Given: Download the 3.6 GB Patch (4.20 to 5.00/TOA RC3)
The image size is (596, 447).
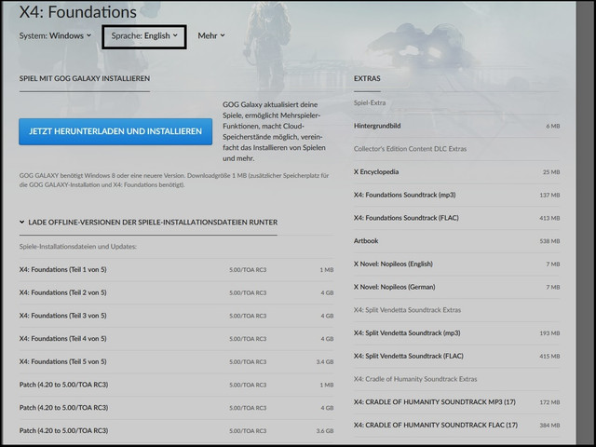Looking at the screenshot, I should pos(176,431).
